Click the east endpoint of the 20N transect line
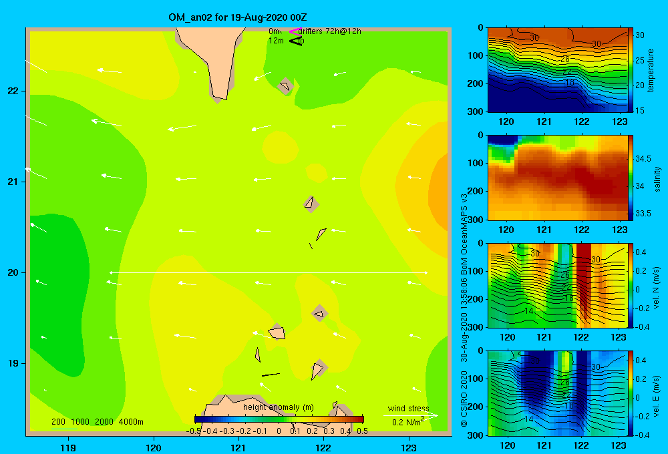 pyautogui.click(x=426, y=272)
